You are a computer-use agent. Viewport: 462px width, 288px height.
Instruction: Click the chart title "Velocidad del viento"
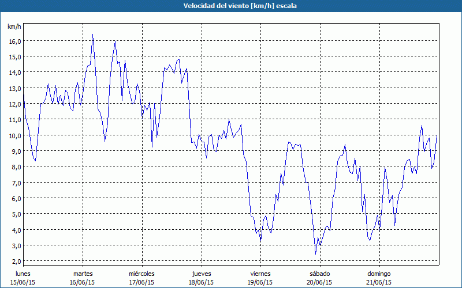click(x=231, y=6)
